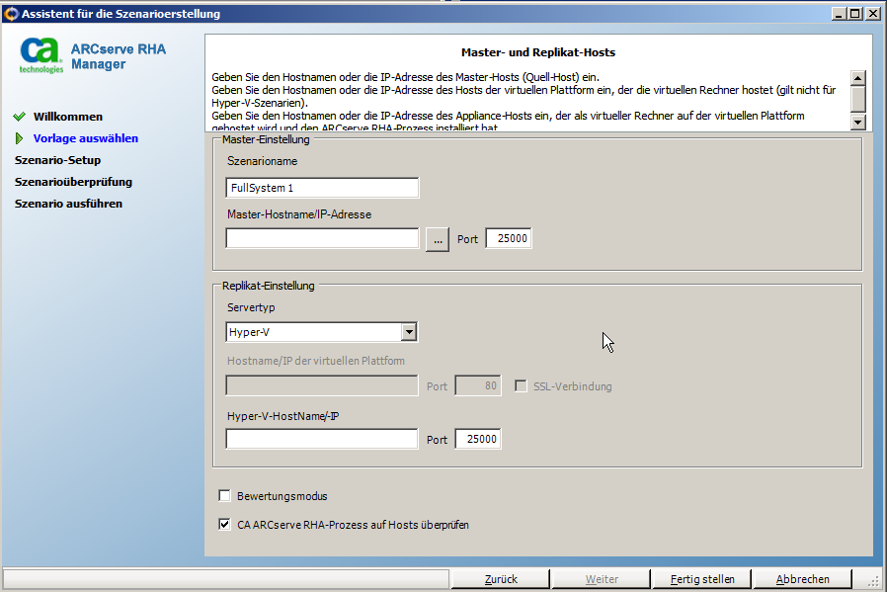
Task: Toggle the SSL-Verbindung checkbox
Action: pyautogui.click(x=521, y=386)
